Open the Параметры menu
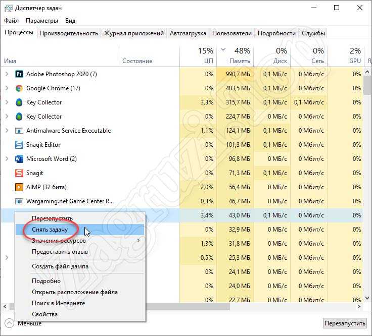Screen dimensions: 372x336 (42, 21)
